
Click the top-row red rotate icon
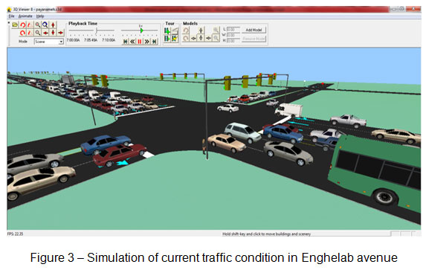coord(23,25)
